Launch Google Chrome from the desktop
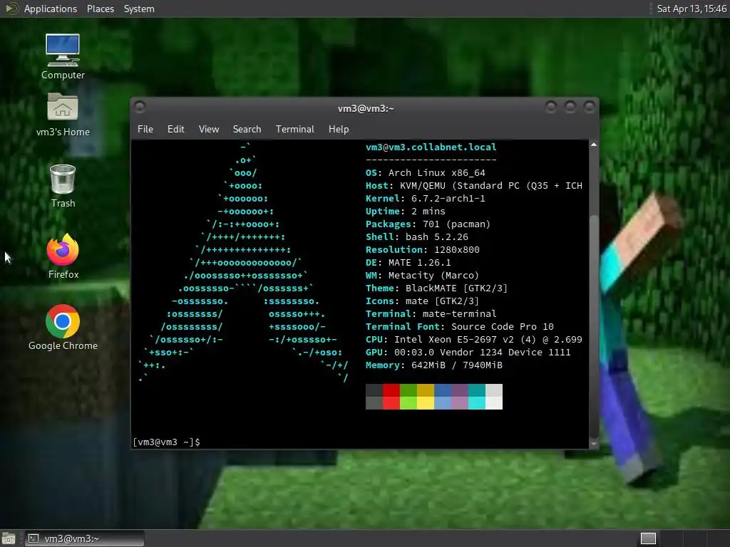 (63, 328)
